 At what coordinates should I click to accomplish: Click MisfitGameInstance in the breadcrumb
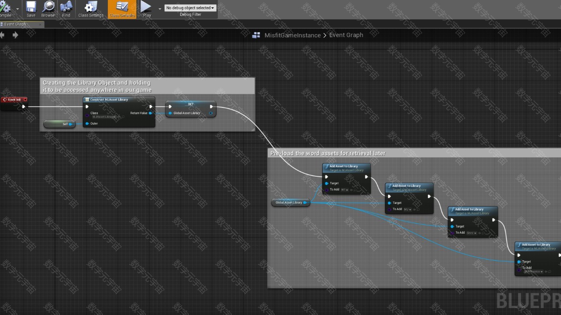292,35
